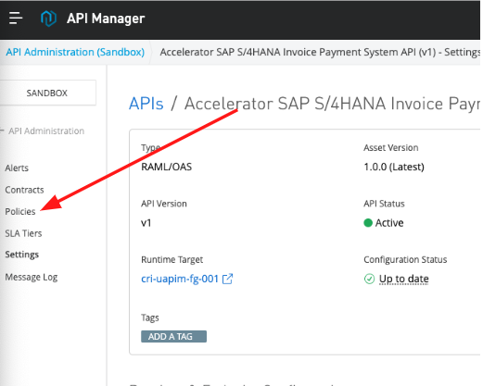Click the MuleSoft logo icon
This screenshot has height=386, width=483.
[48, 19]
